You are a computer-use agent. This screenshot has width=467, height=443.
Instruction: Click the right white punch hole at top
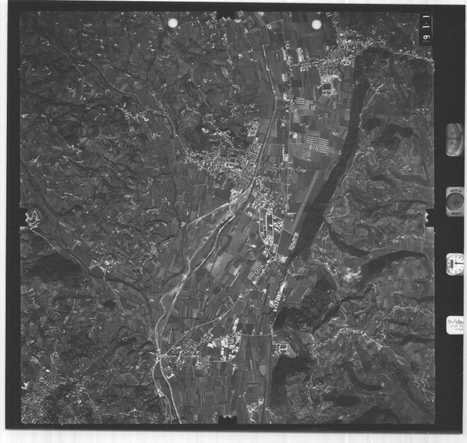[x=316, y=24]
